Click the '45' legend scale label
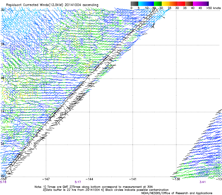222x195 pixels. tap(200, 8)
